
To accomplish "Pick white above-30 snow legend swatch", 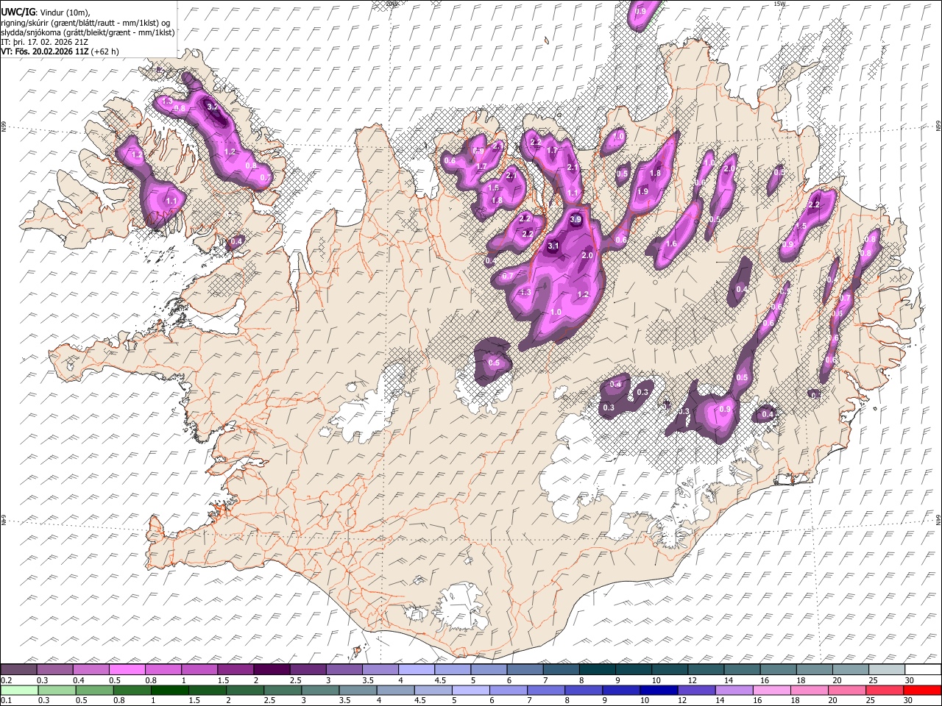I will 923,670.
